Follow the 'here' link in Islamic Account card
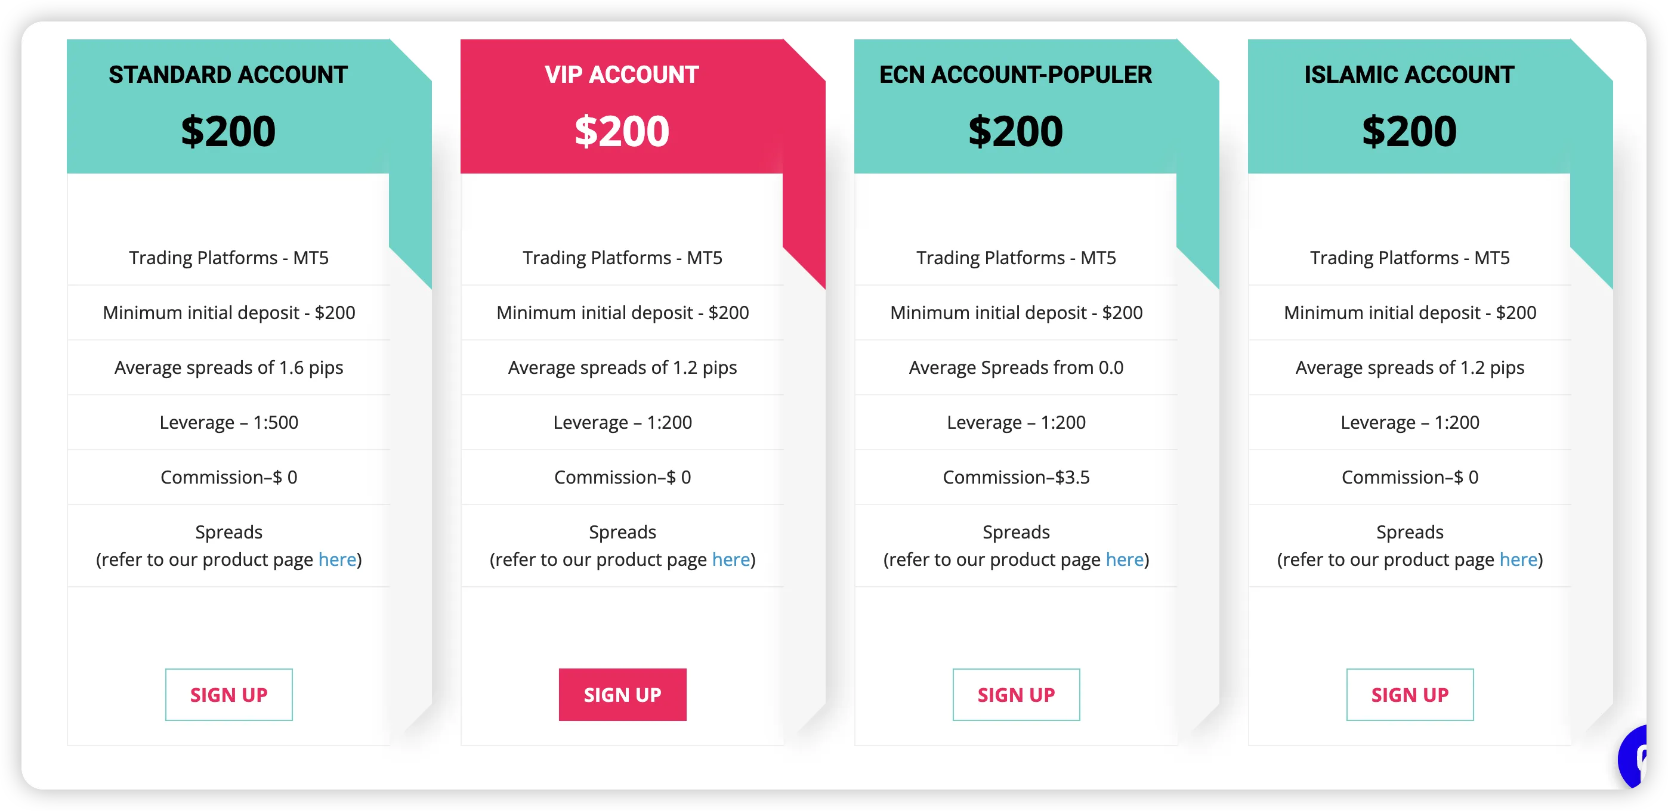The image size is (1668, 811). (x=1518, y=559)
